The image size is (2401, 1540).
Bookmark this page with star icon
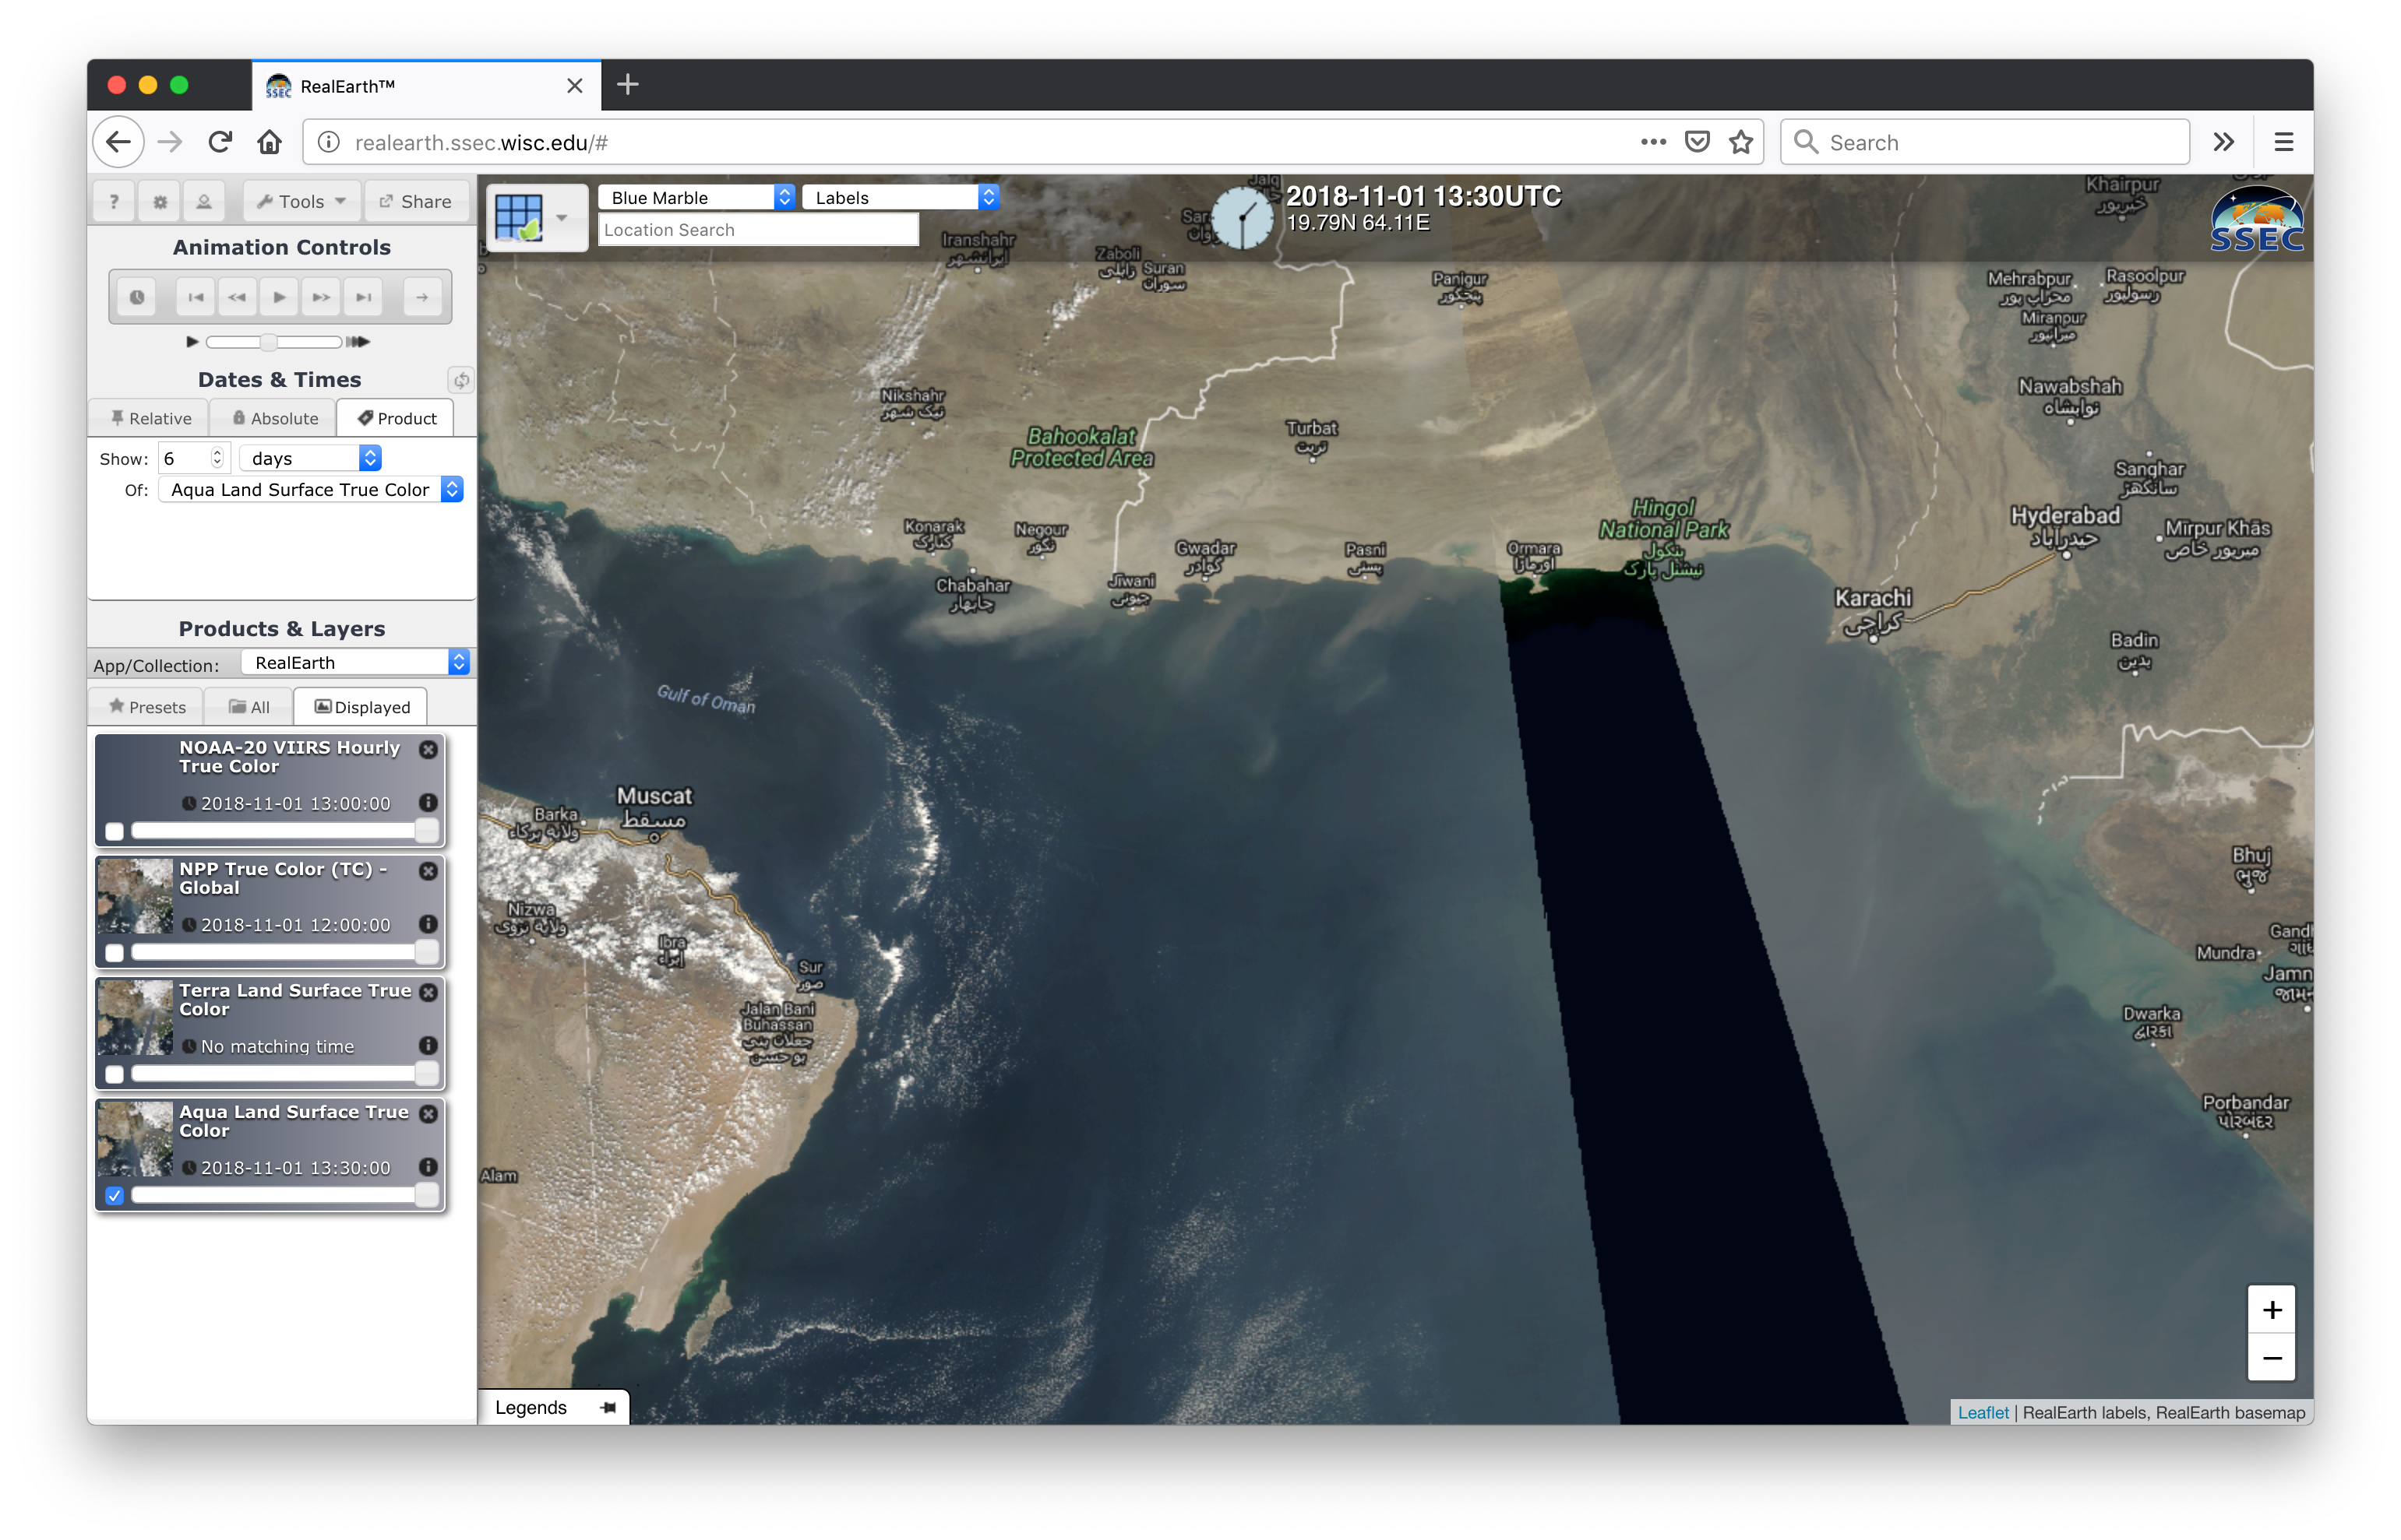(x=1740, y=142)
